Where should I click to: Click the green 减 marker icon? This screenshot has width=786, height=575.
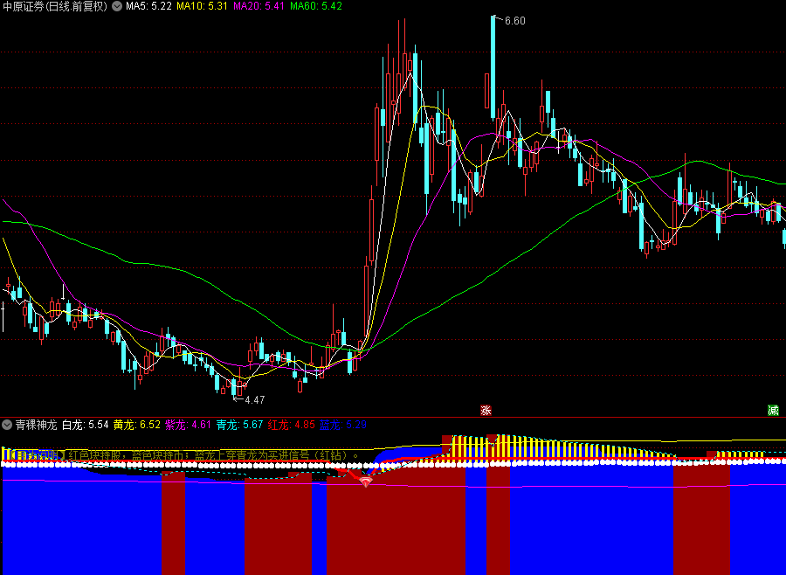[x=773, y=410]
